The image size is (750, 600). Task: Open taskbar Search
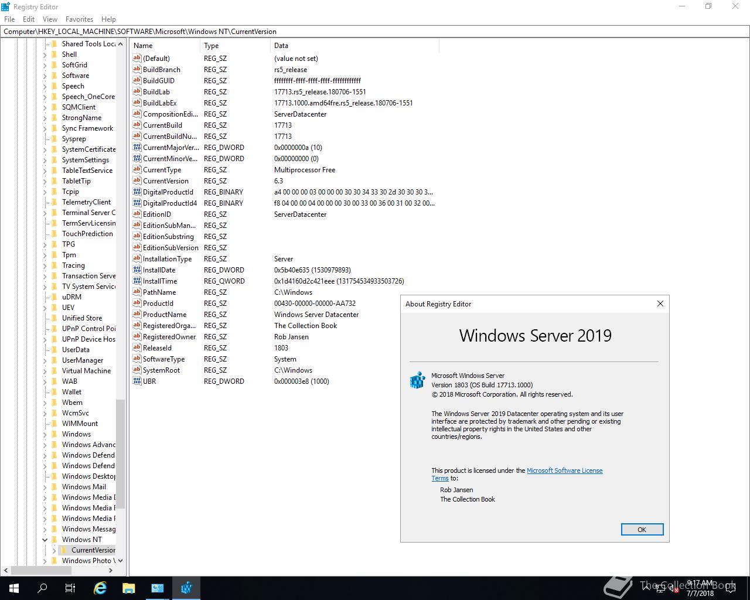click(42, 588)
